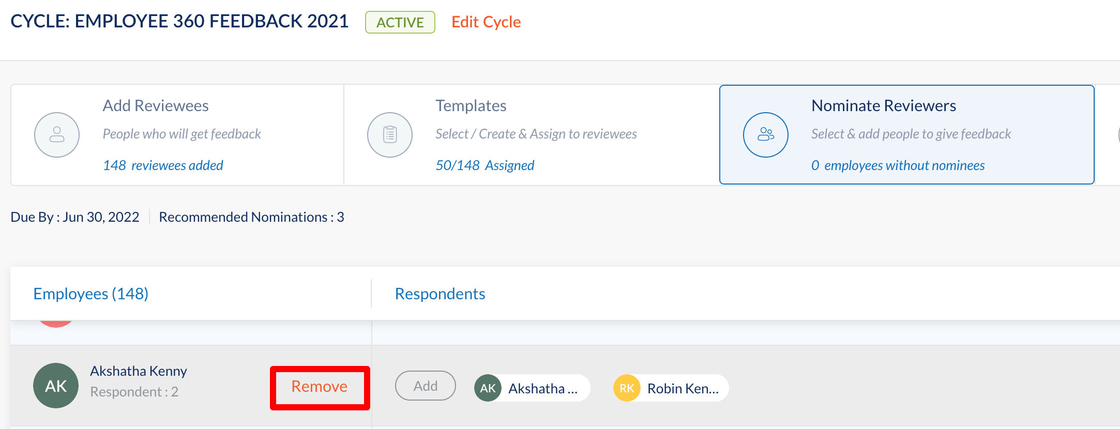Click Edit Cycle link
This screenshot has height=429, width=1120.
click(486, 22)
